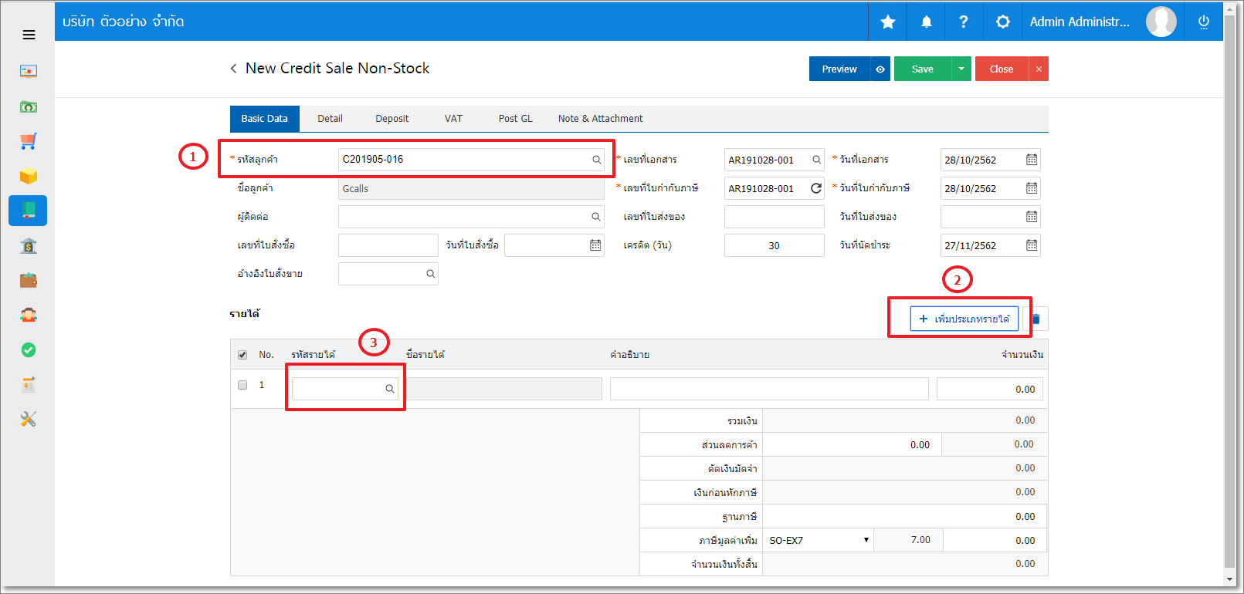Expand the Save button dropdown arrow
Viewport: 1244px width, 594px height.
pyautogui.click(x=961, y=69)
